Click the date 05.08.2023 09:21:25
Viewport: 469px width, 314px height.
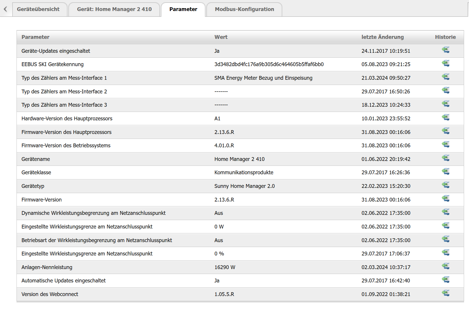point(386,64)
